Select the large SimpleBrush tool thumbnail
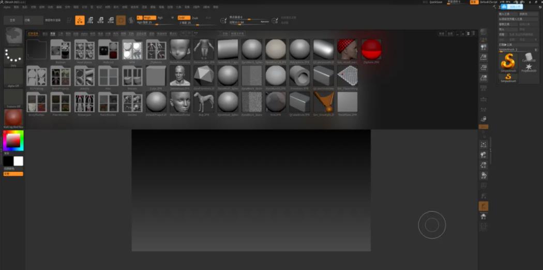543x270 pixels. pos(508,63)
